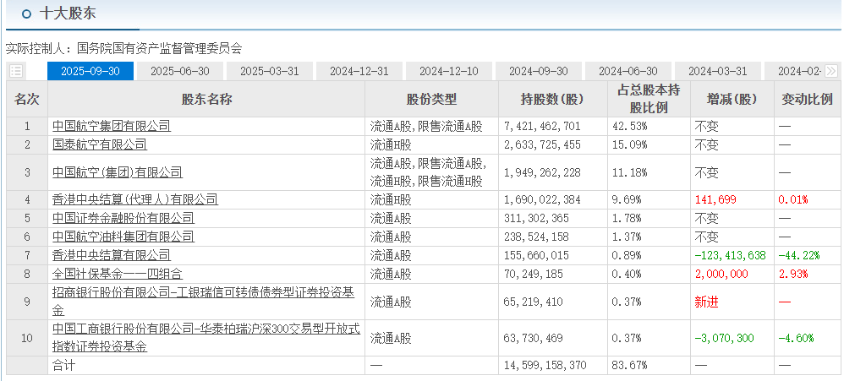
Task: Select the 2024-09-30 tab
Action: pyautogui.click(x=538, y=71)
